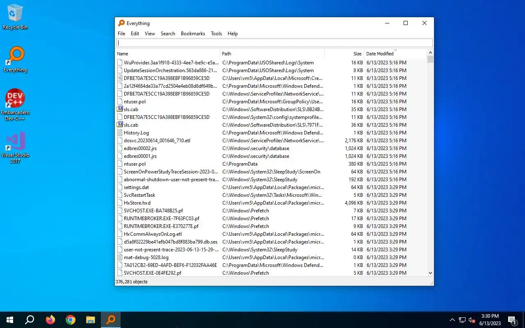Open the Help menu

[233, 34]
